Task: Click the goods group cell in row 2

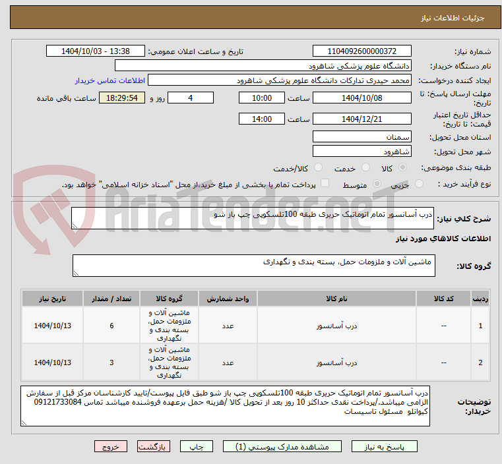Action: pyautogui.click(x=170, y=362)
